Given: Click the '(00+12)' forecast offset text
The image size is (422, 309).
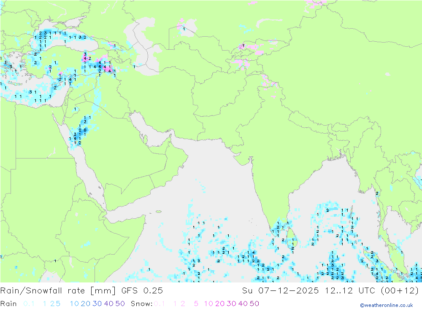Looking at the screenshot, I should click(x=400, y=291).
